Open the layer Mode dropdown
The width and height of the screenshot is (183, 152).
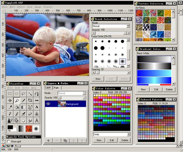pos(72,93)
